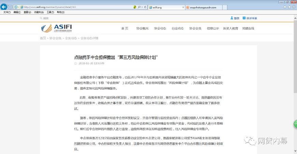Screen dimensions: 297x154
Task: Open the browser tools gear icon
Action: [x=294, y=7]
